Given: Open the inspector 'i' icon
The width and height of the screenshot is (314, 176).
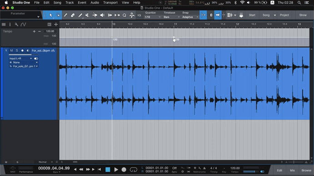Looking at the screenshot, I should pos(10,24).
